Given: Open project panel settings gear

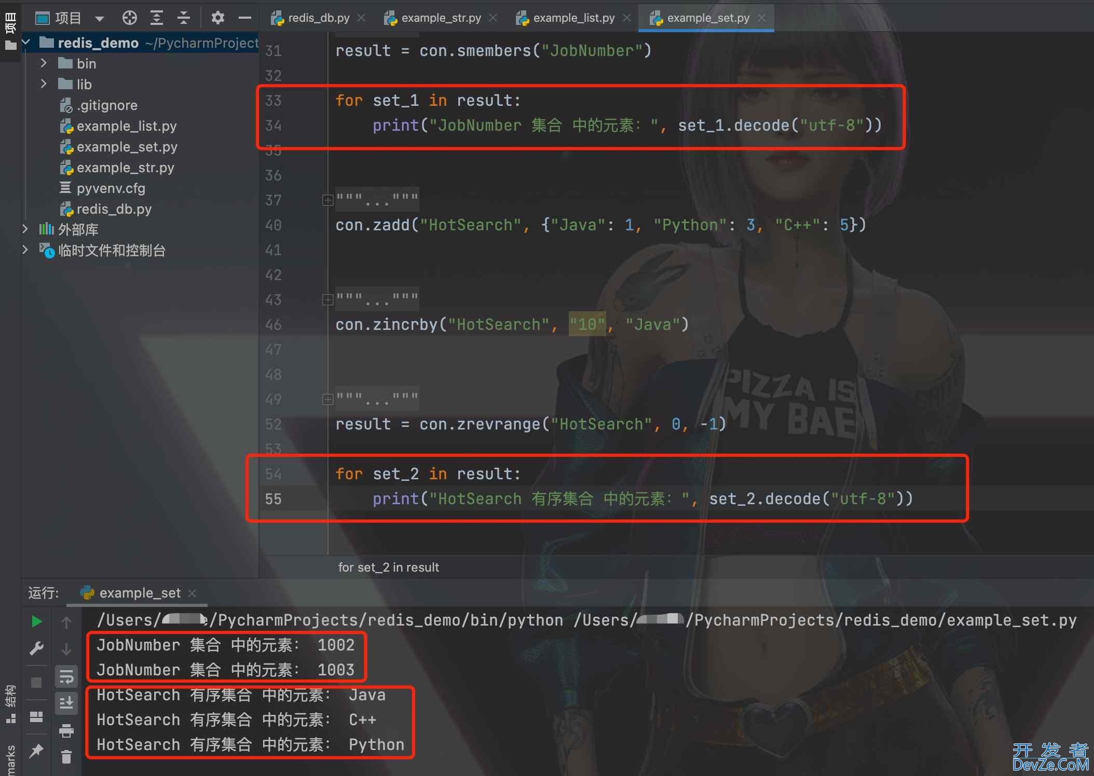Looking at the screenshot, I should click(217, 18).
